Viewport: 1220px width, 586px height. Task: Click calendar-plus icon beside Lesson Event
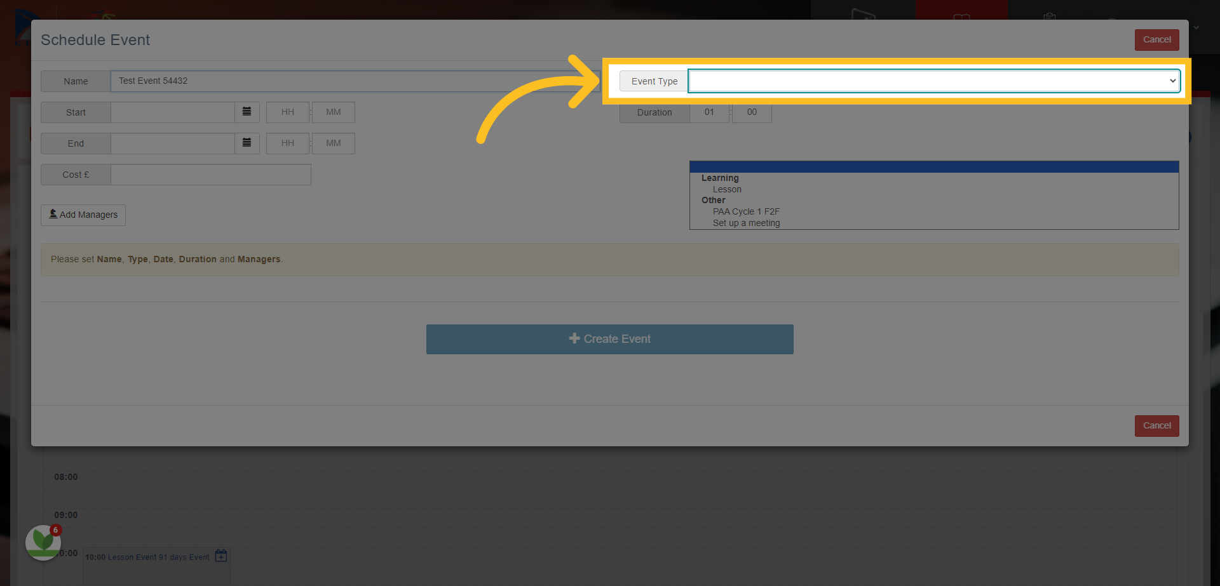pyautogui.click(x=221, y=556)
